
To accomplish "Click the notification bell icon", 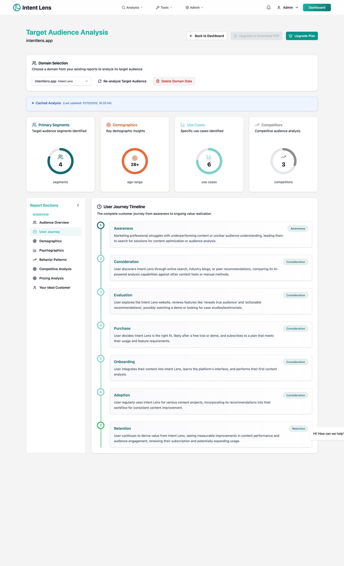I will coord(268,7).
